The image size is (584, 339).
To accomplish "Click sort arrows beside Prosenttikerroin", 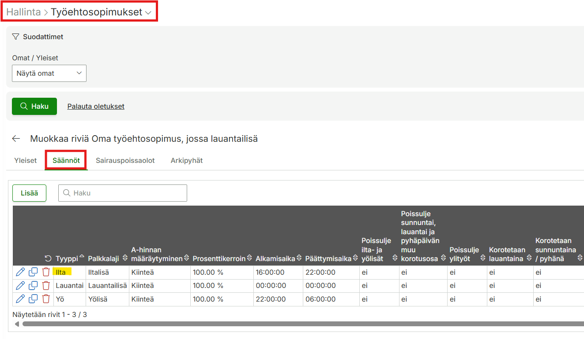I will [x=249, y=258].
